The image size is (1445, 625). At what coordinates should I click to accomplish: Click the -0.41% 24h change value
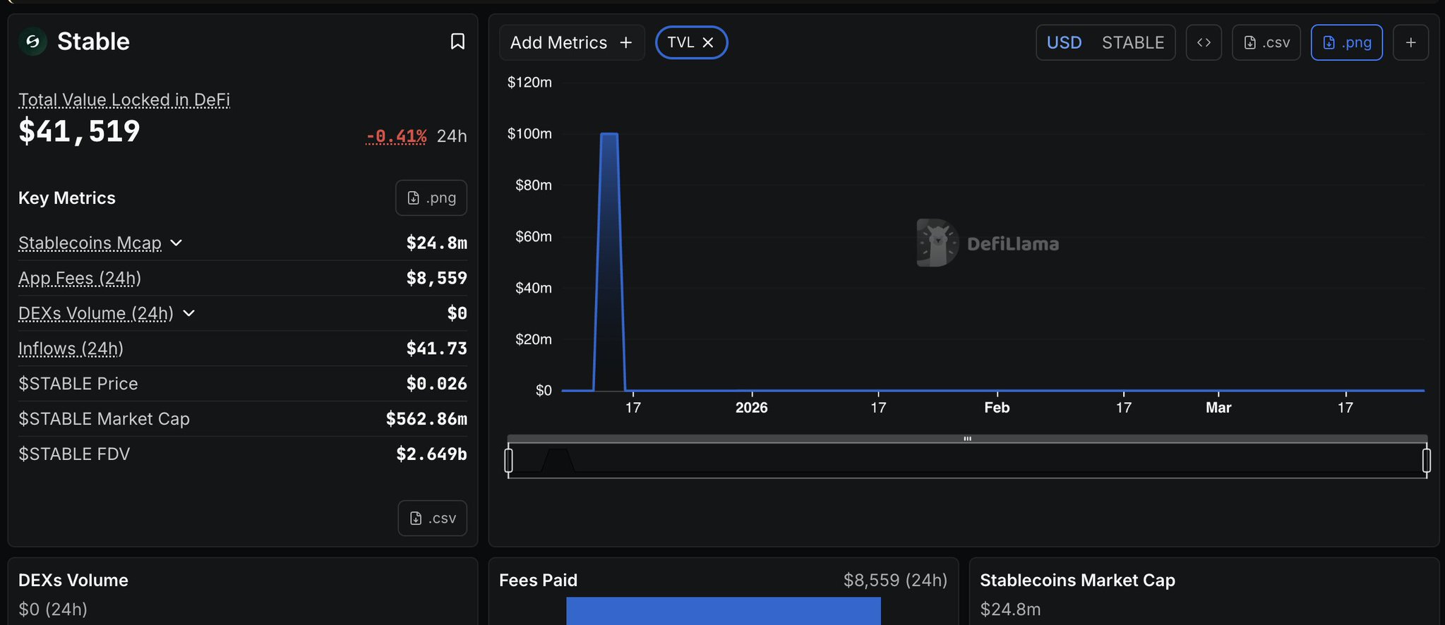tap(396, 136)
